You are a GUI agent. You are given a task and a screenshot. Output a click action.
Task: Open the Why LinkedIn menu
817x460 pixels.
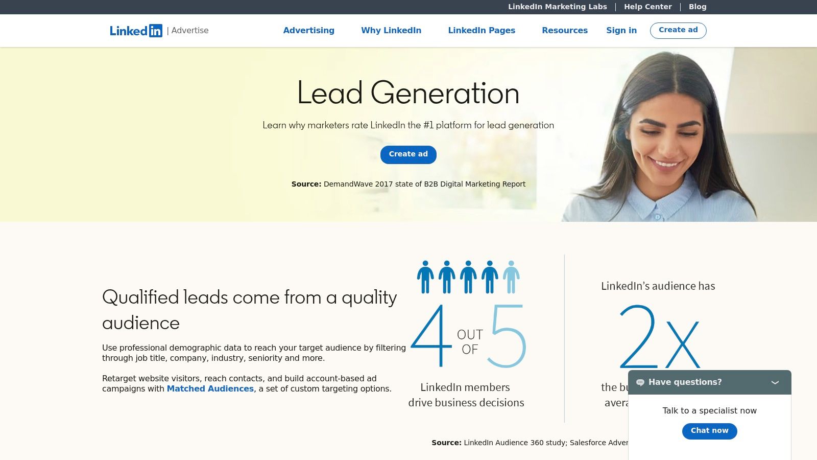[391, 30]
